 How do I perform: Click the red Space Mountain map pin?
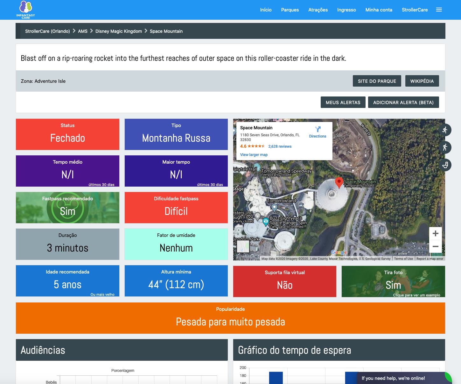tap(339, 182)
